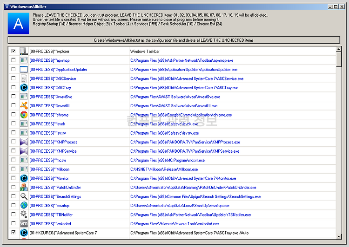349x247 pixels.
Task: Check the Milkcon process checkbox
Action: point(13,169)
